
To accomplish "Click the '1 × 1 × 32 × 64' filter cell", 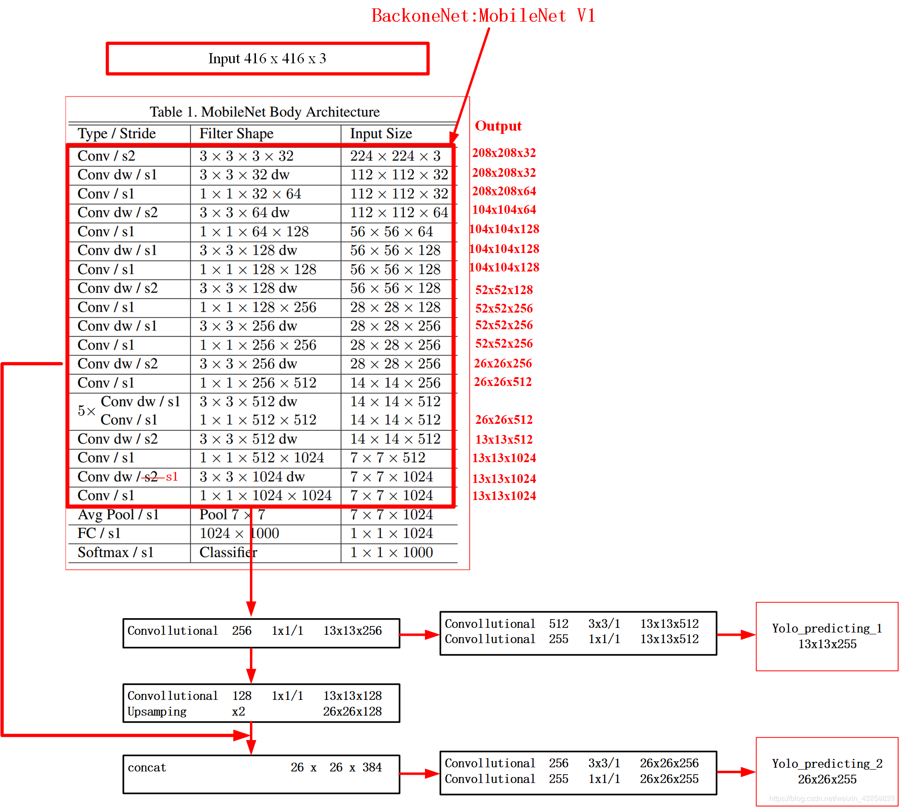I will (250, 193).
